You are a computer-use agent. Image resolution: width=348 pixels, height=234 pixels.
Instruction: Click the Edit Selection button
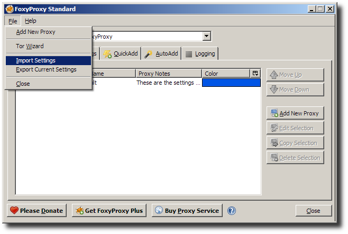tap(295, 128)
